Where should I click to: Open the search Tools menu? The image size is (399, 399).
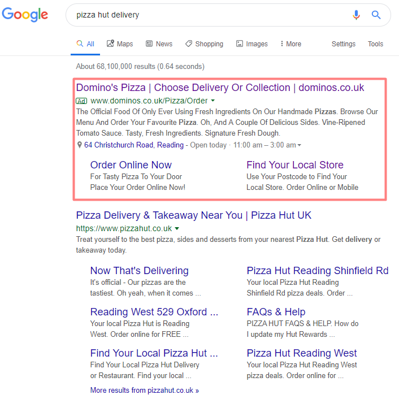coord(375,44)
